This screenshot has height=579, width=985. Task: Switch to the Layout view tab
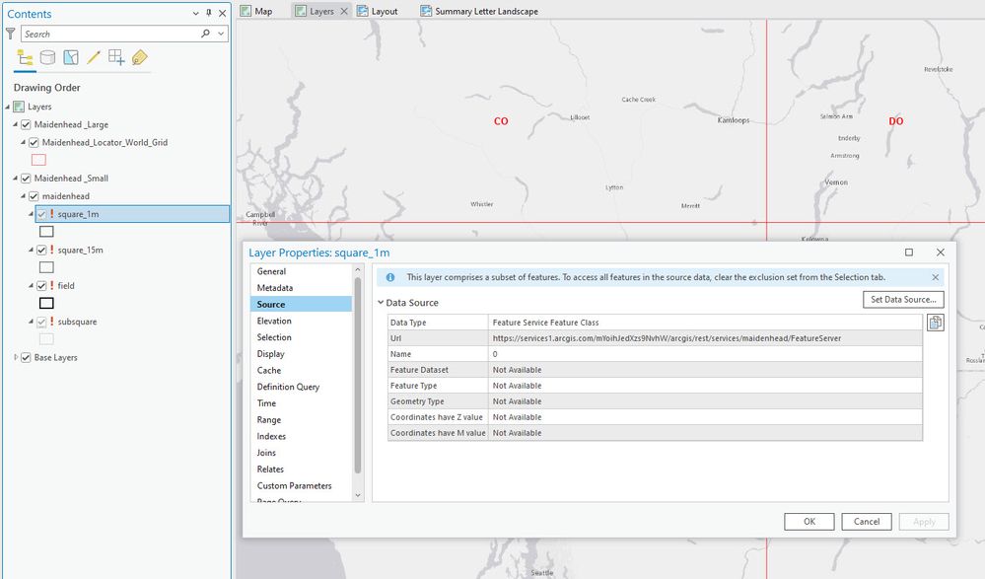coord(378,11)
